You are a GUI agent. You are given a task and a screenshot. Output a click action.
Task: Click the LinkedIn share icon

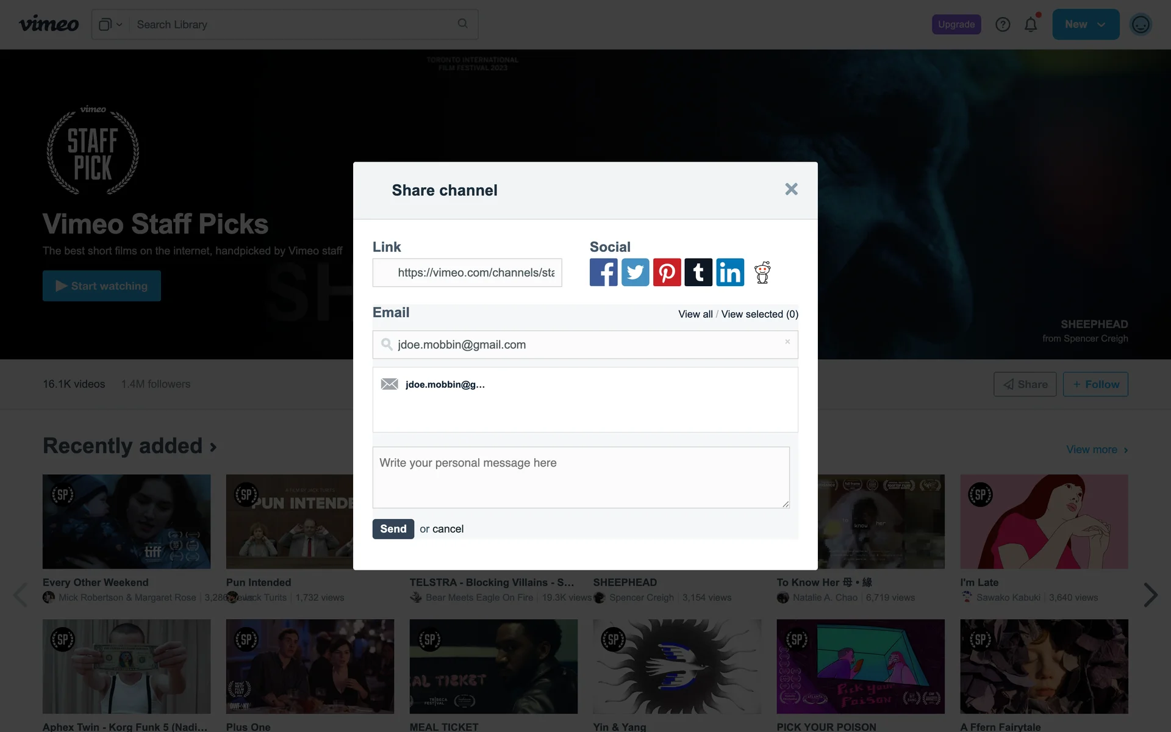click(x=730, y=273)
